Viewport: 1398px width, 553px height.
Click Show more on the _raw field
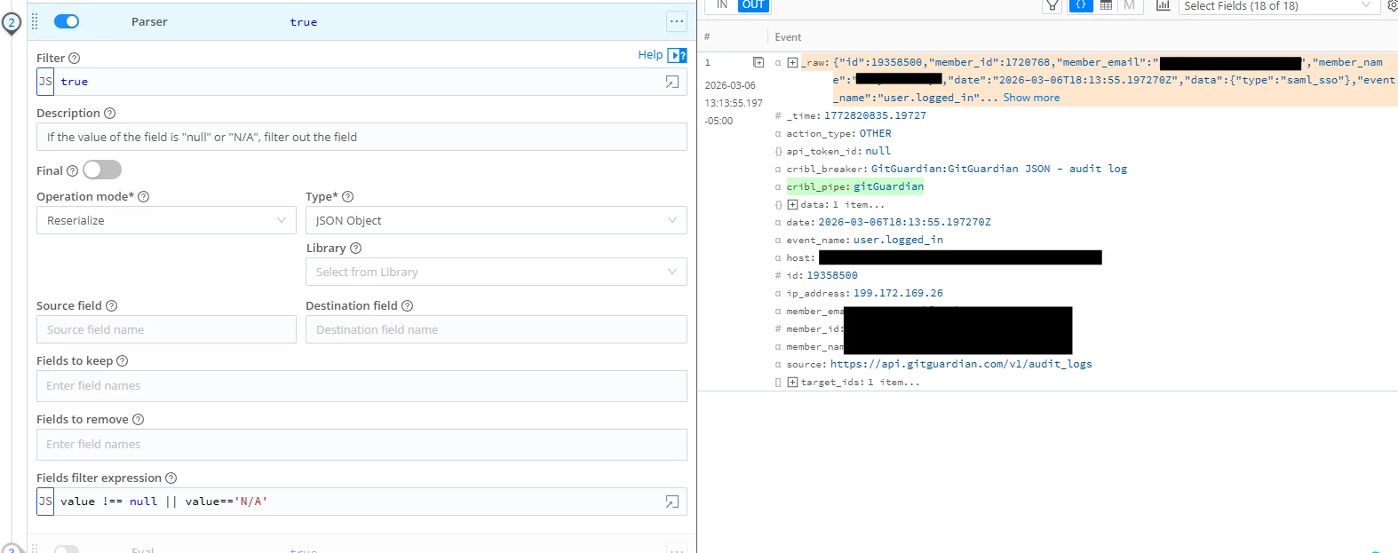(1031, 98)
